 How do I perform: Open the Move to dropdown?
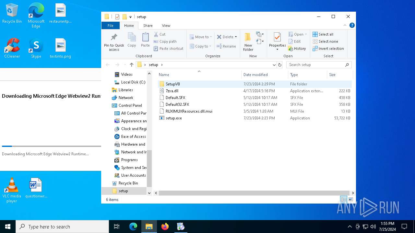point(201,37)
